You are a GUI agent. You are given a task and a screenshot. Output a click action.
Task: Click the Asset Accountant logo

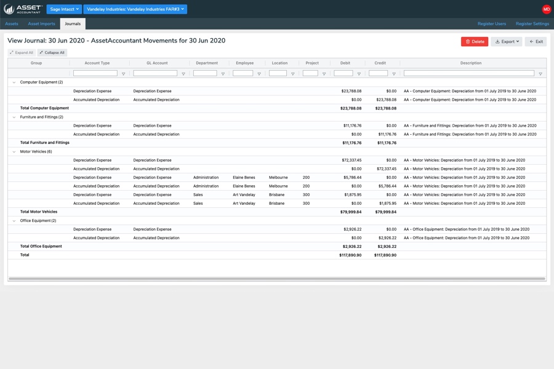tap(23, 9)
